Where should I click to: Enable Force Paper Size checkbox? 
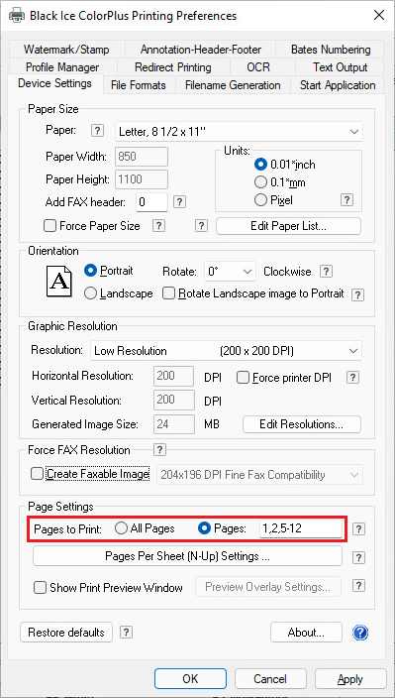49,226
